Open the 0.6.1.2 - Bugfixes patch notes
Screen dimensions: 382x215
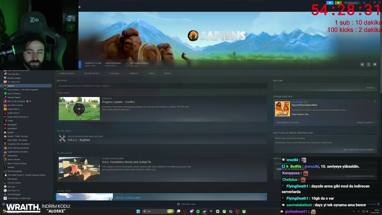[79, 140]
